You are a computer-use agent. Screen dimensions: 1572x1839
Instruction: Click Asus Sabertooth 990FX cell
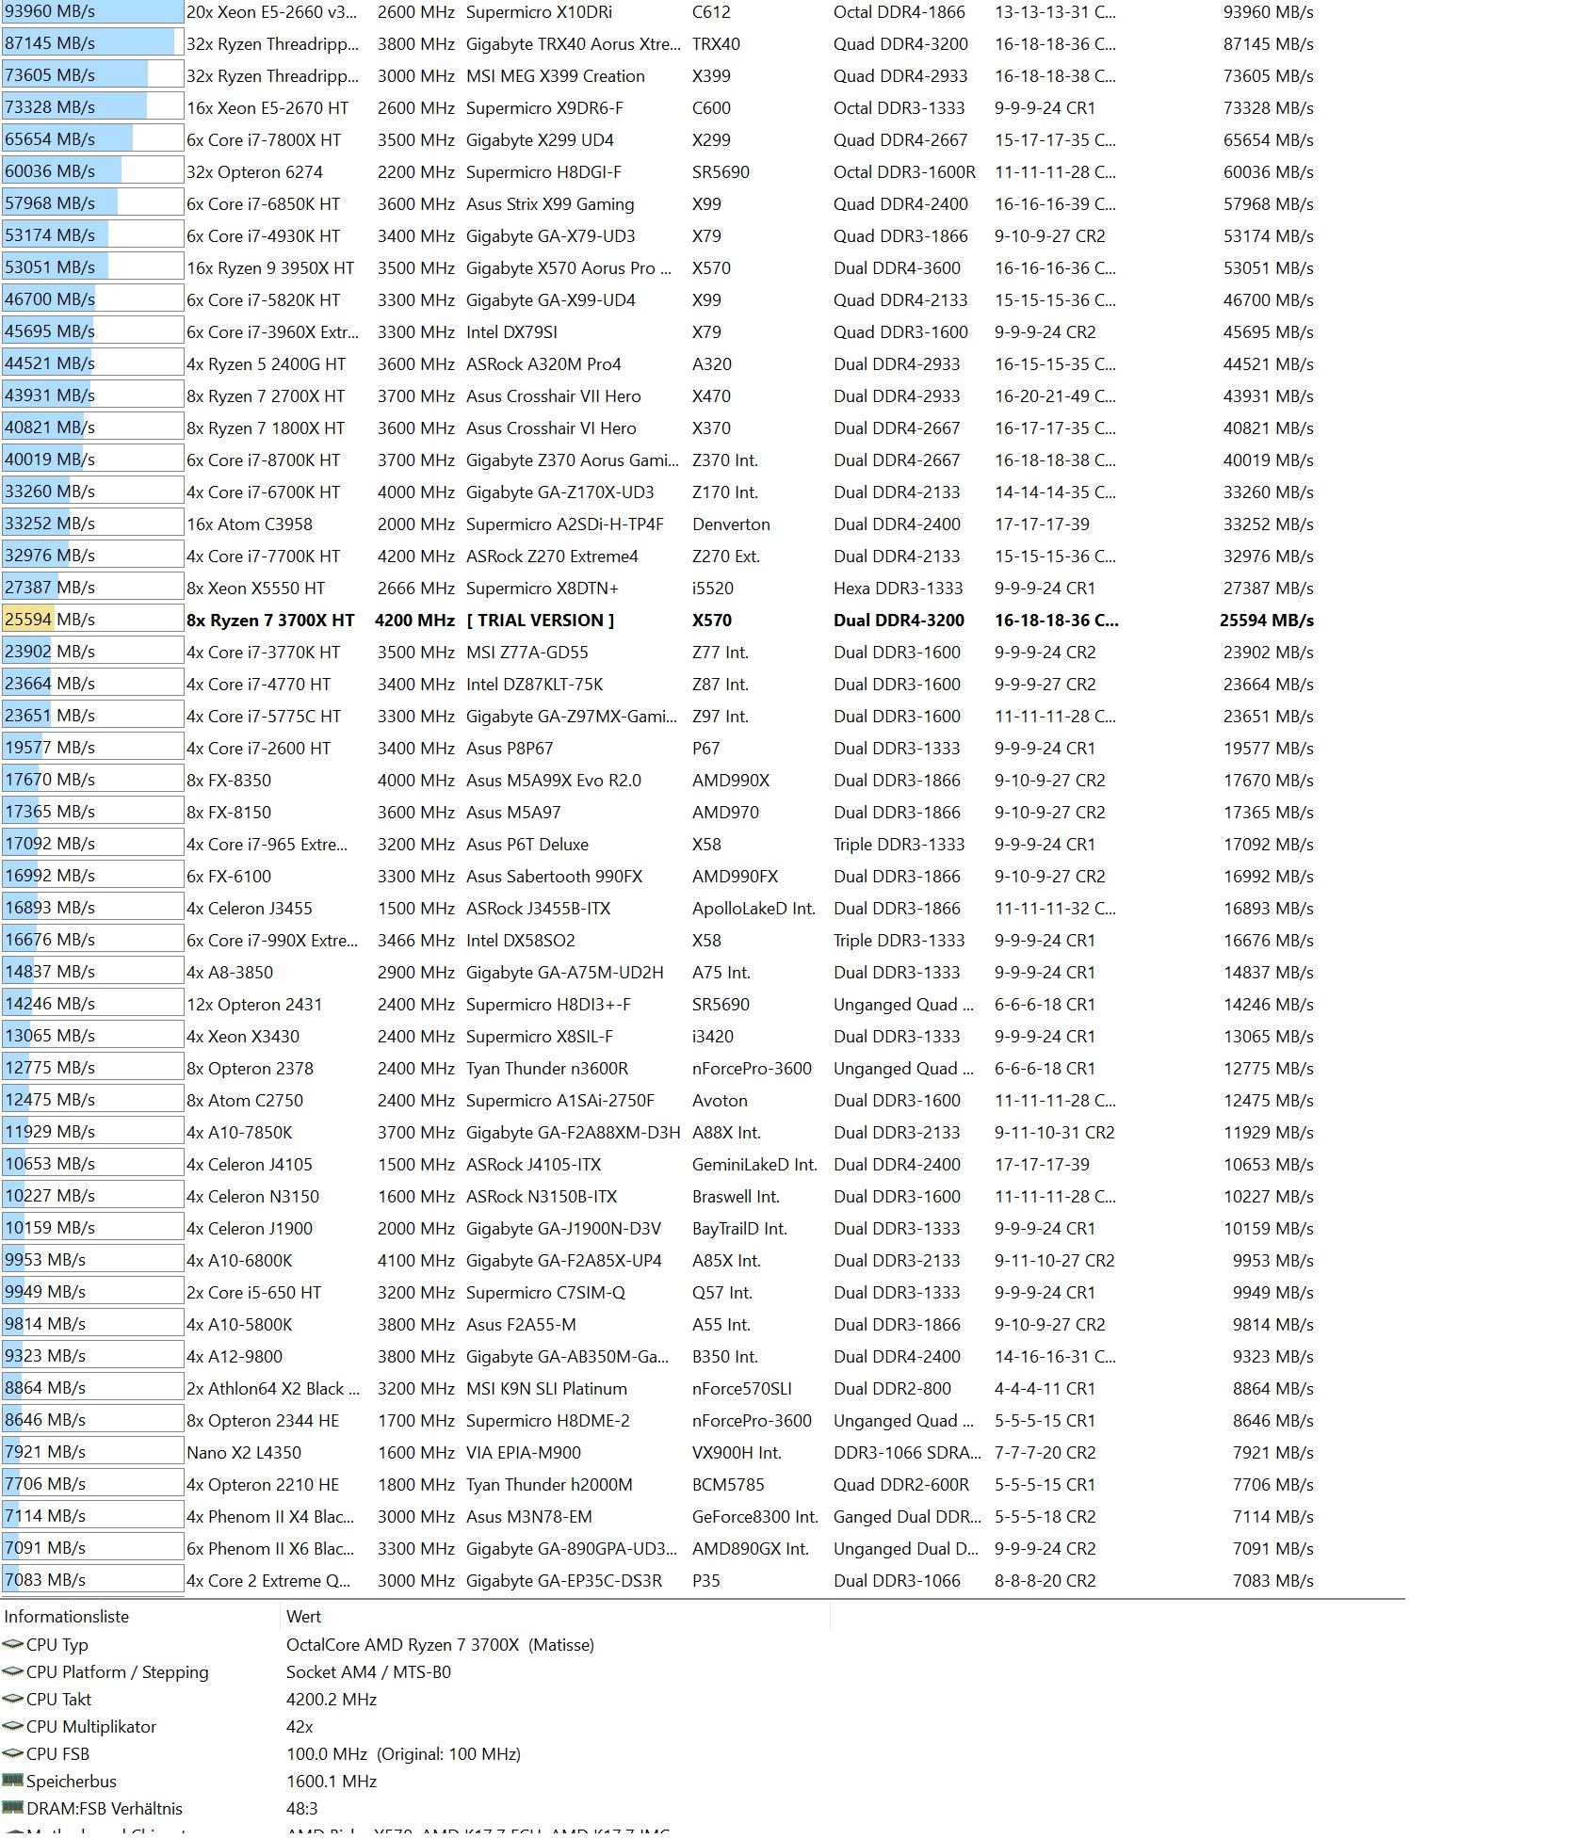[555, 876]
